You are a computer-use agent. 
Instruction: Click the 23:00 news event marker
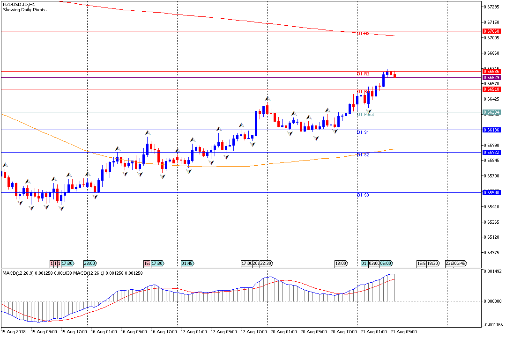[x=90, y=264]
